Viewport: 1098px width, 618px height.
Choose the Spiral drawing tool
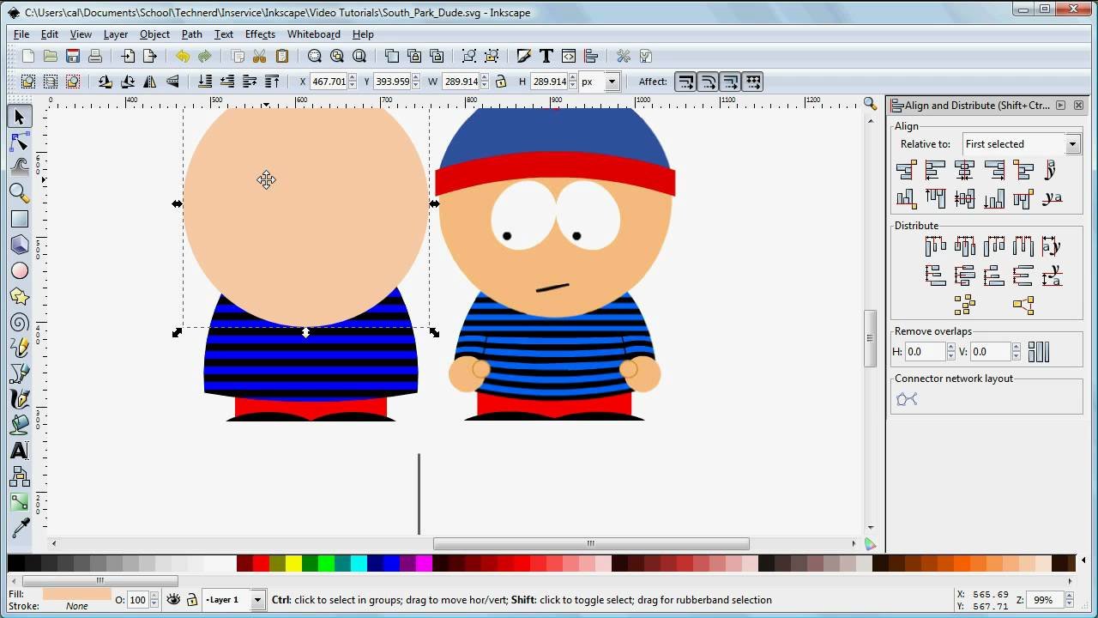click(19, 323)
